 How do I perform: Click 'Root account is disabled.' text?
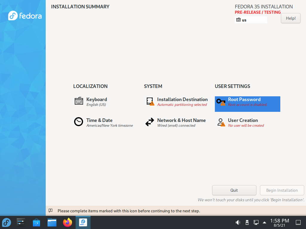(x=248, y=105)
